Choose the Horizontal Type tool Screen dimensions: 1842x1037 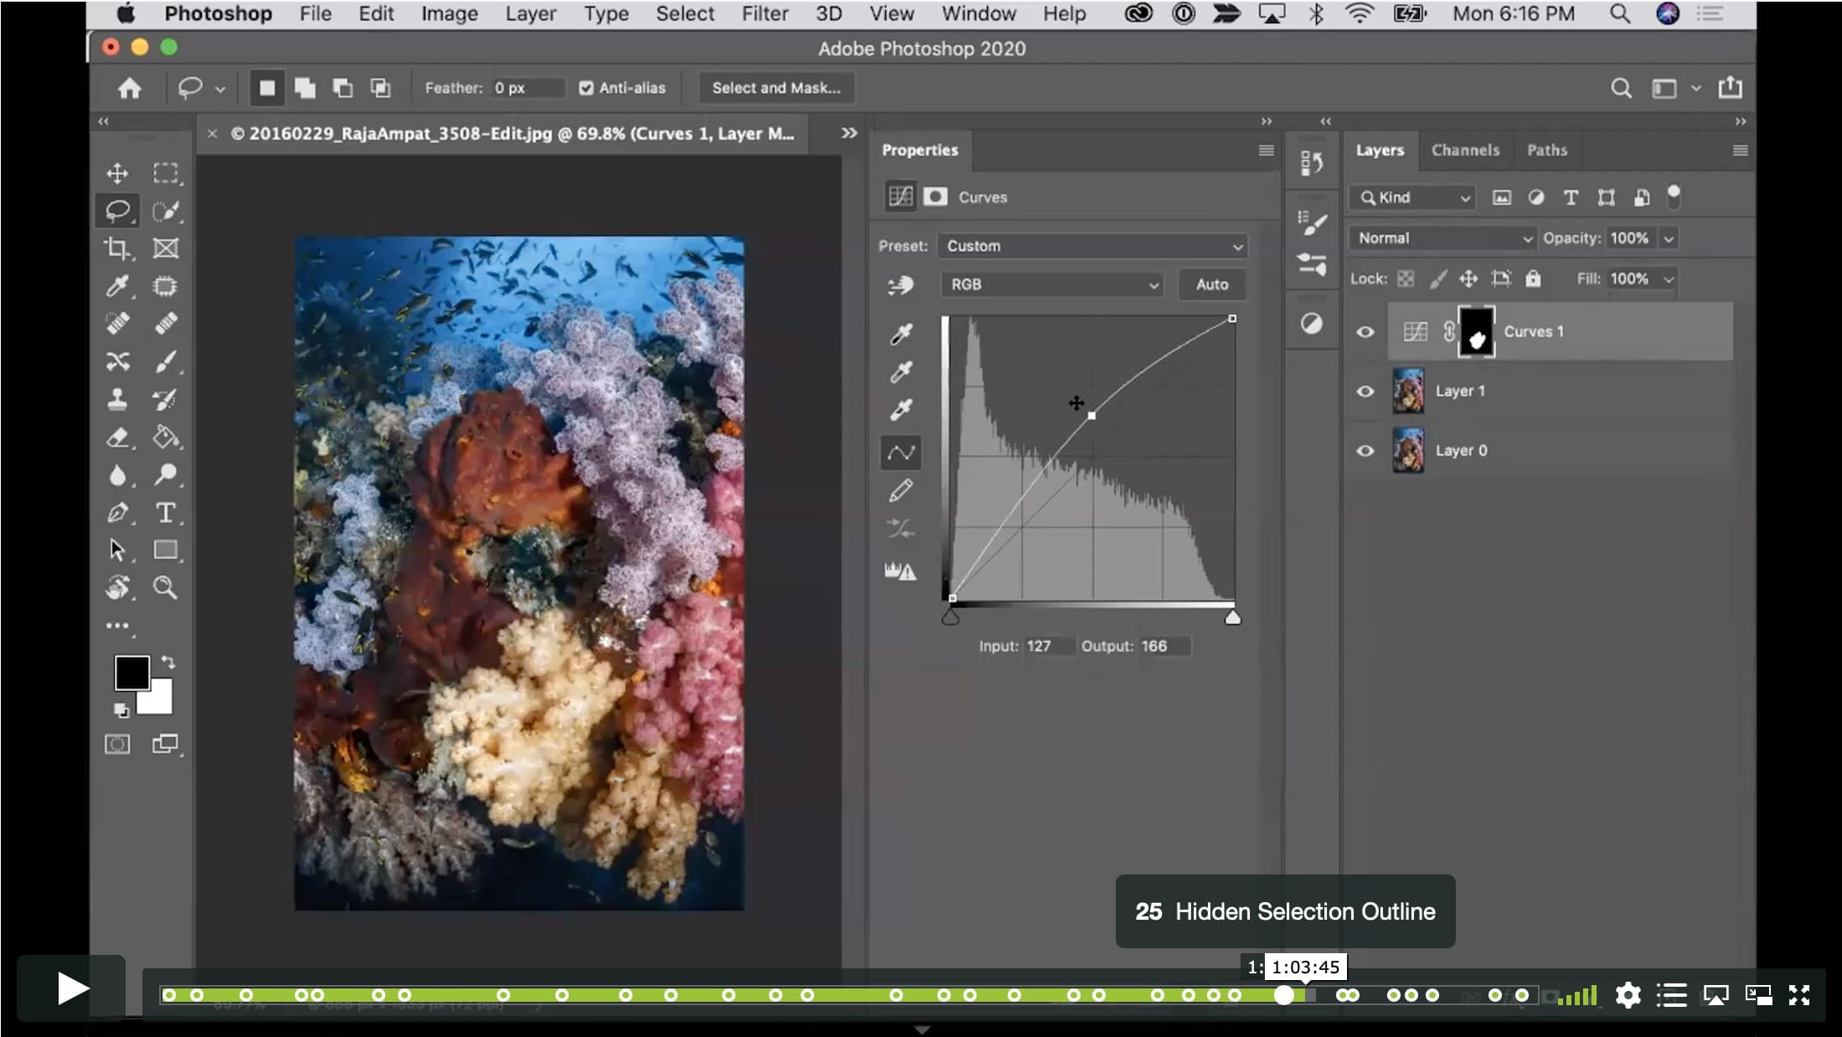(x=165, y=512)
